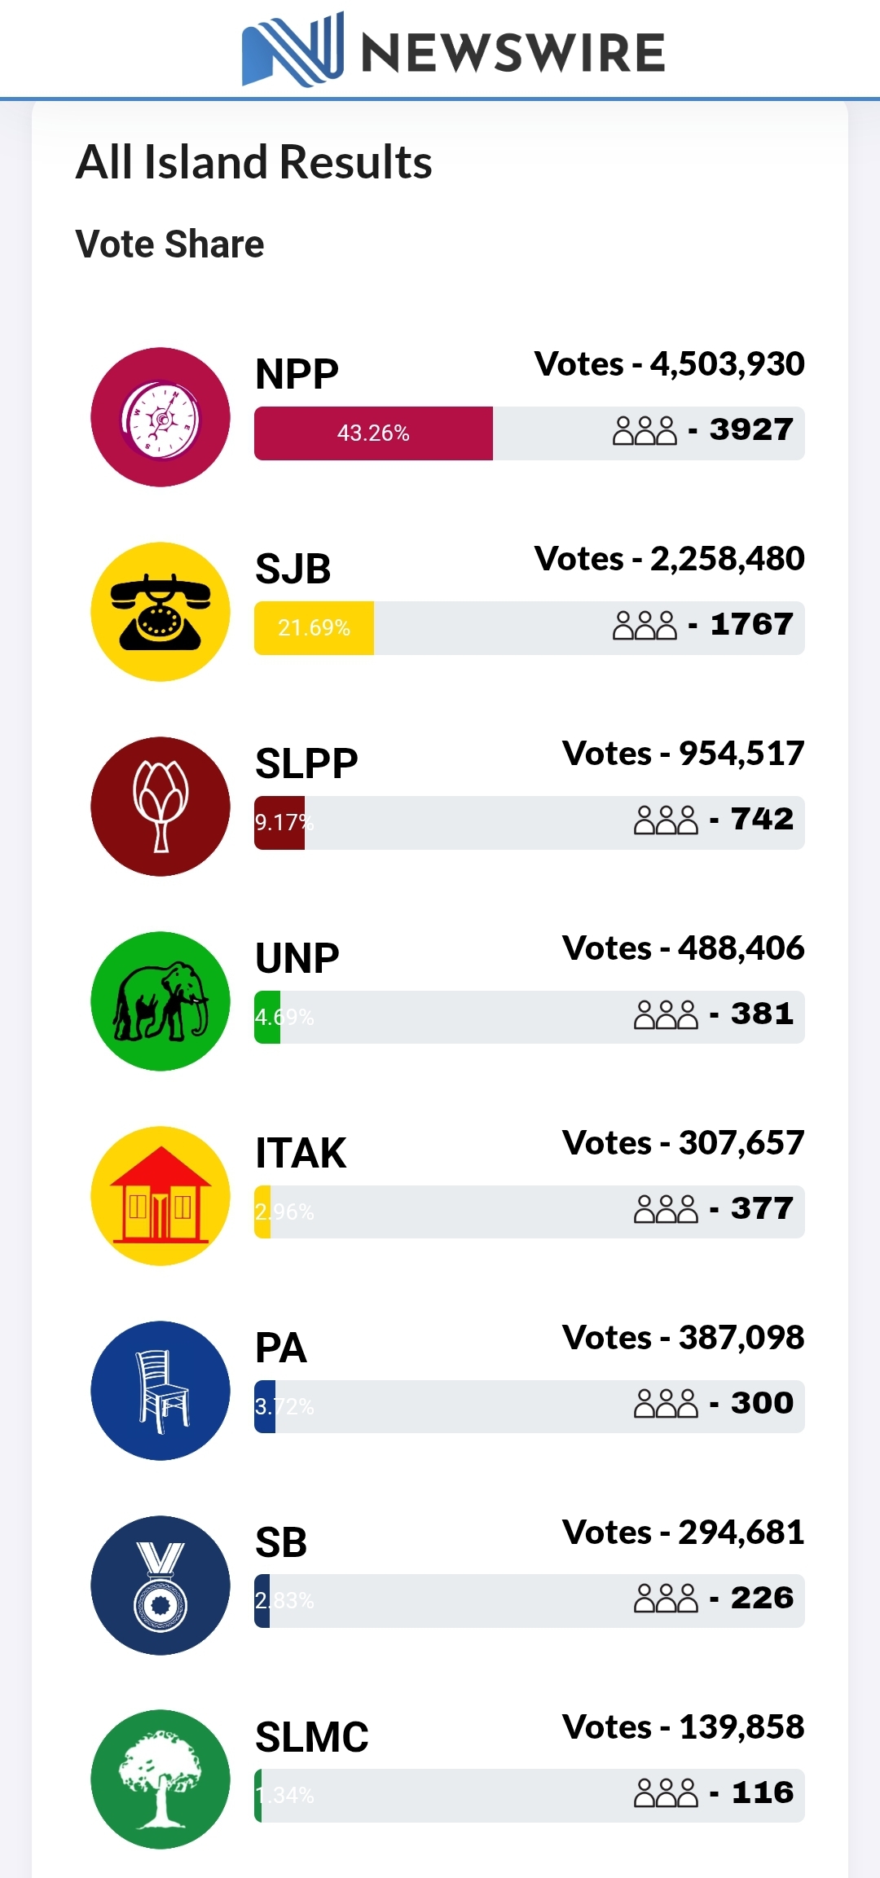Click the PA chair party logo

(x=161, y=1391)
